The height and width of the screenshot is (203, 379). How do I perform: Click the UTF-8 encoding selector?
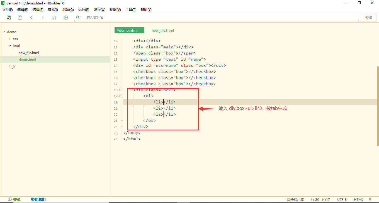click(x=342, y=199)
